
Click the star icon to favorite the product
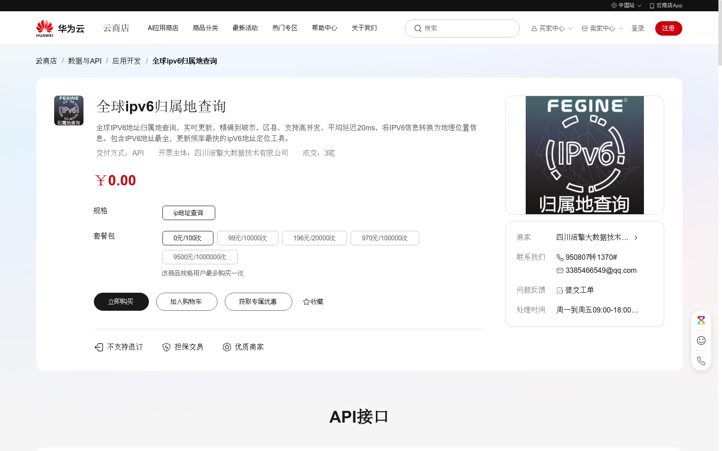point(306,302)
